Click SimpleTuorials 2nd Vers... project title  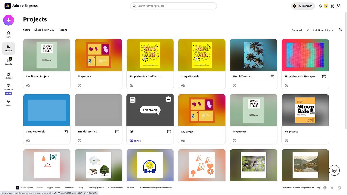coord(145,77)
